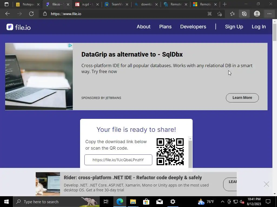Click the QR code image
This screenshot has width=277, height=207.
click(x=170, y=152)
